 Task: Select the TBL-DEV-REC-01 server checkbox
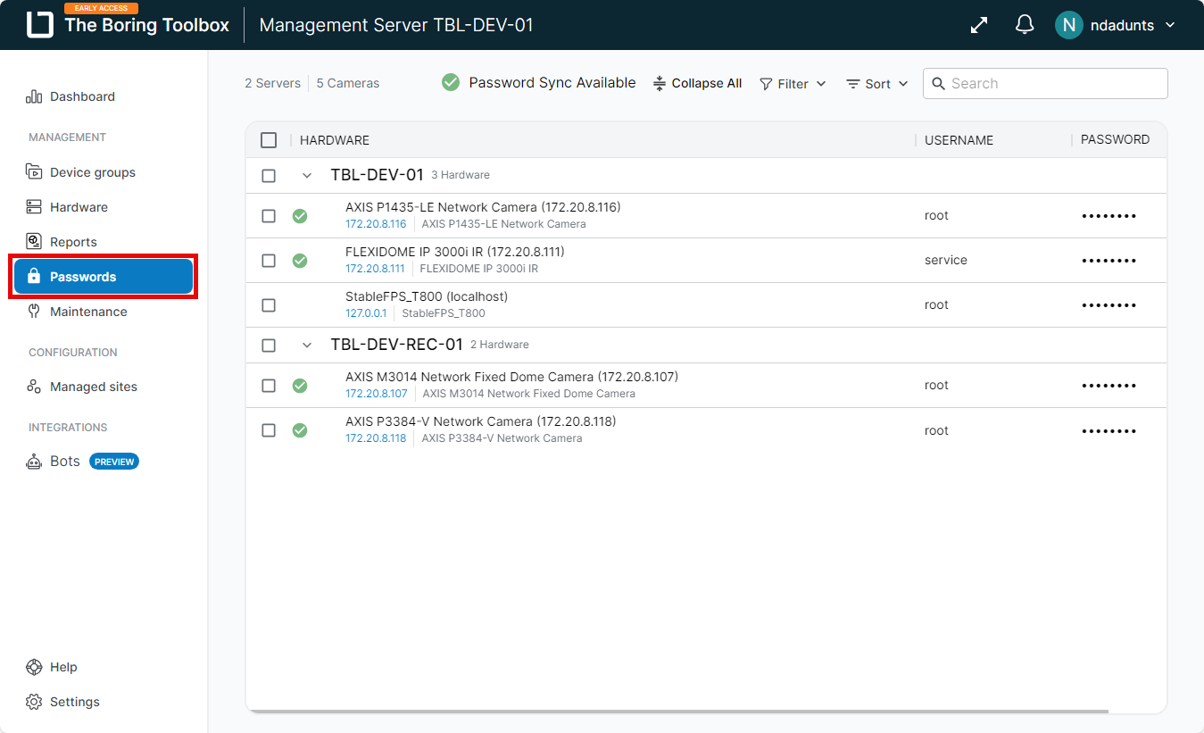(269, 346)
